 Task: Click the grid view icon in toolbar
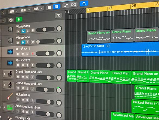(49, 7)
